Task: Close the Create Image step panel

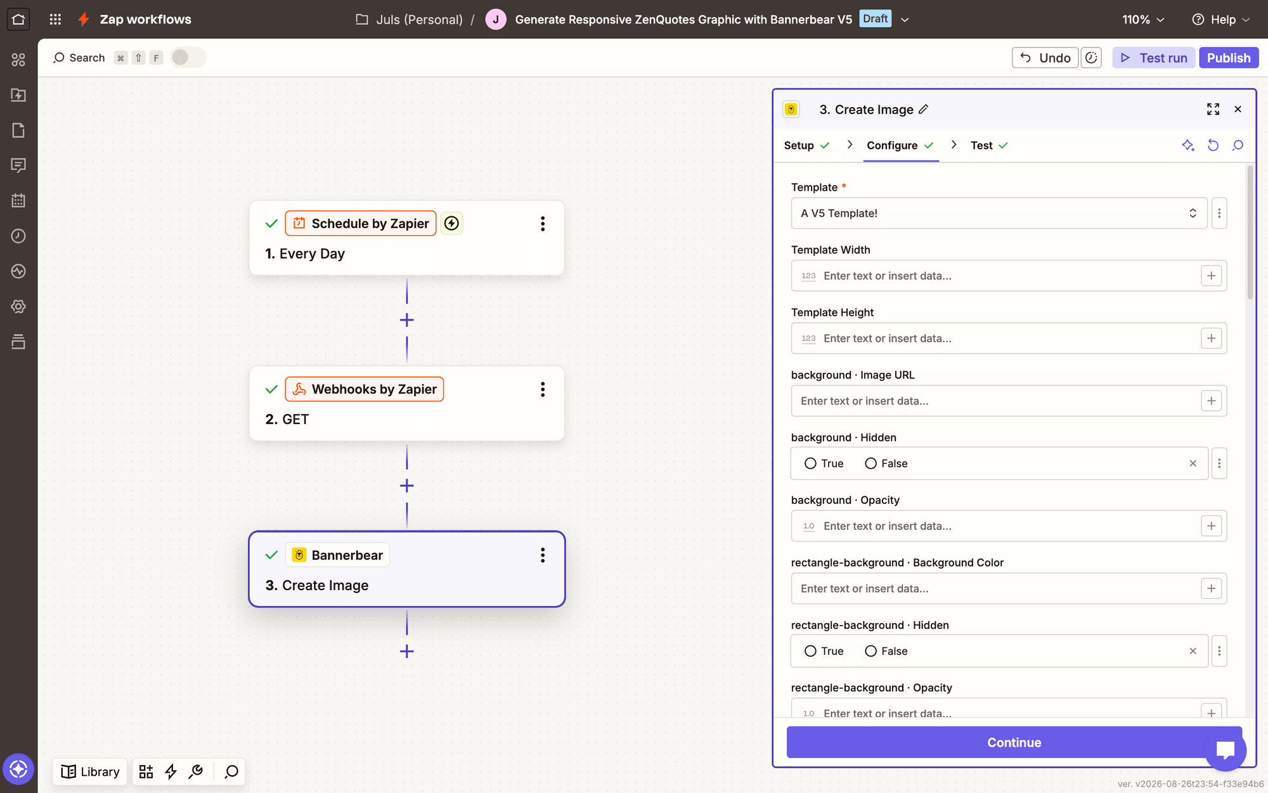Action: pyautogui.click(x=1238, y=109)
